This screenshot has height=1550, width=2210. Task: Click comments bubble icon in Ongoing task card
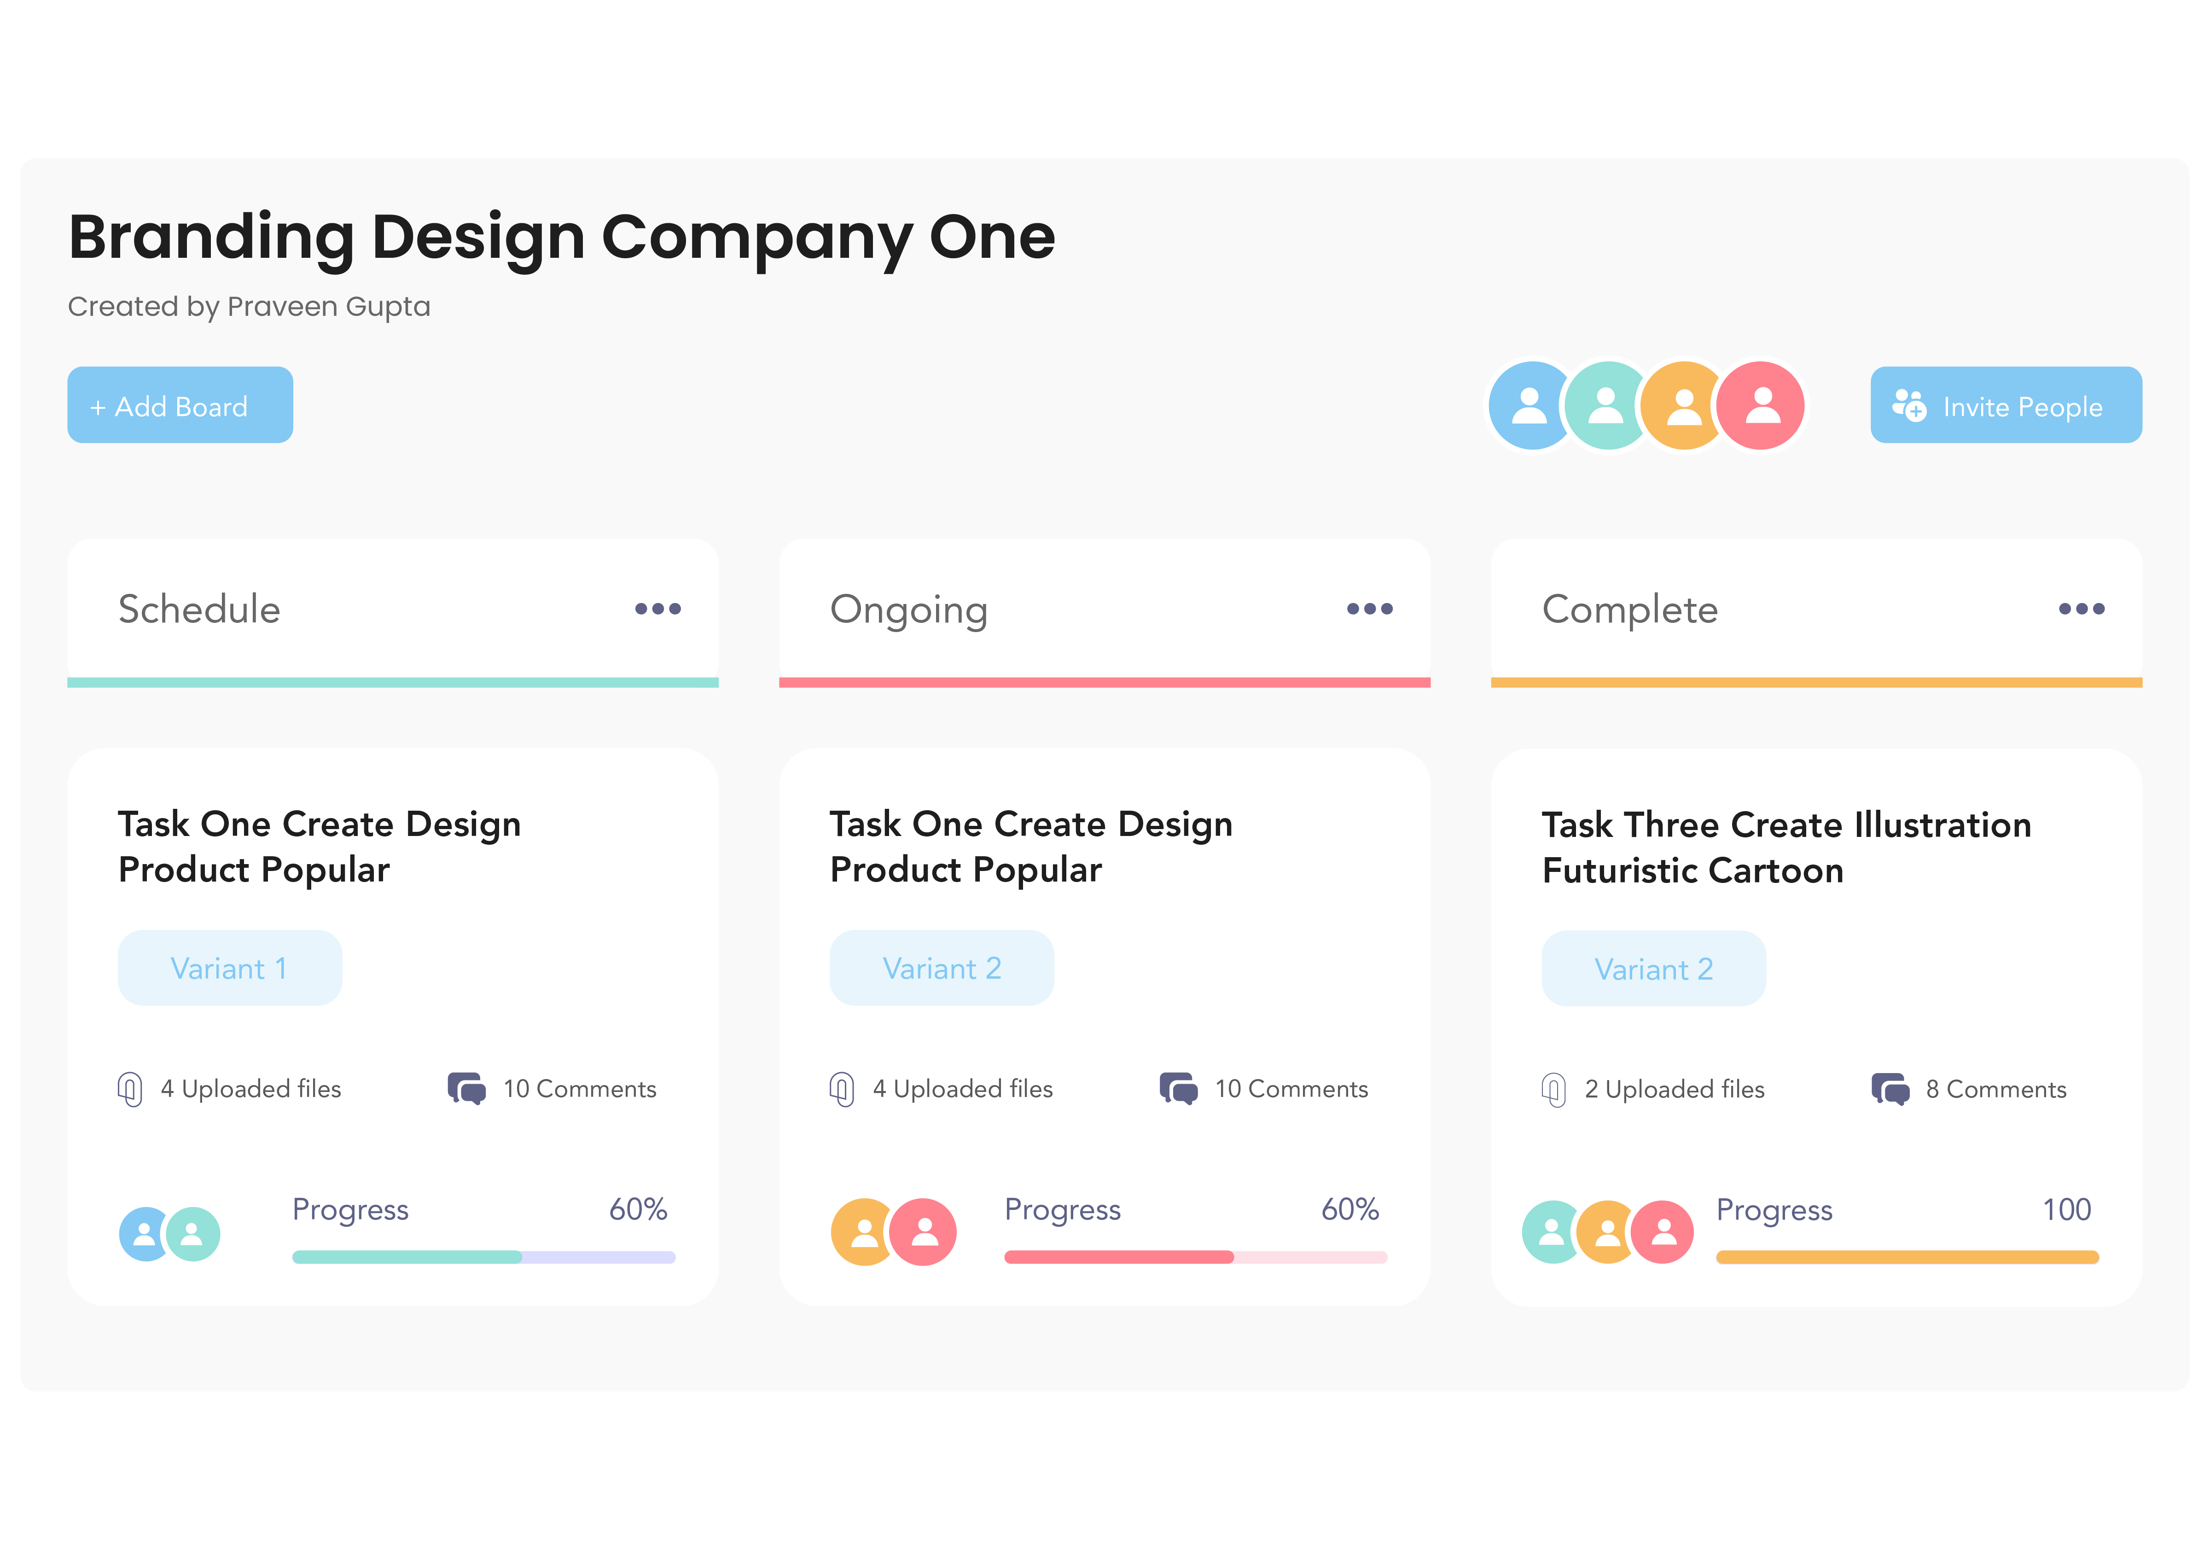pos(1178,1088)
